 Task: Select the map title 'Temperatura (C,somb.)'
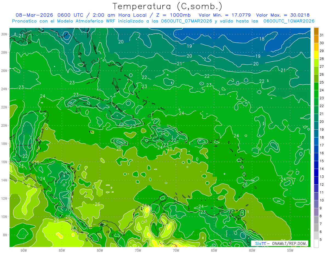pyautogui.click(x=168, y=6)
